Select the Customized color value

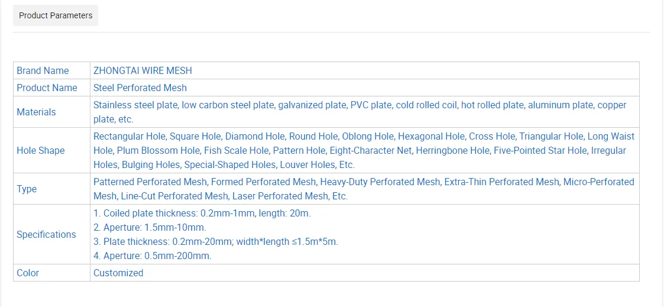click(118, 273)
